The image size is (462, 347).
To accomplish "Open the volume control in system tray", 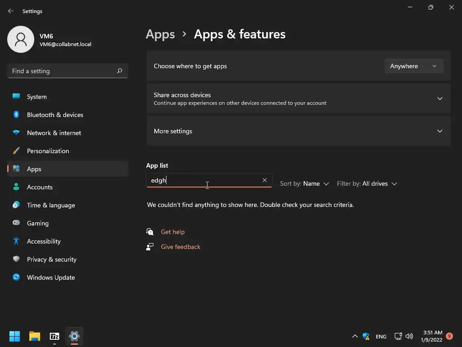I will [409, 336].
